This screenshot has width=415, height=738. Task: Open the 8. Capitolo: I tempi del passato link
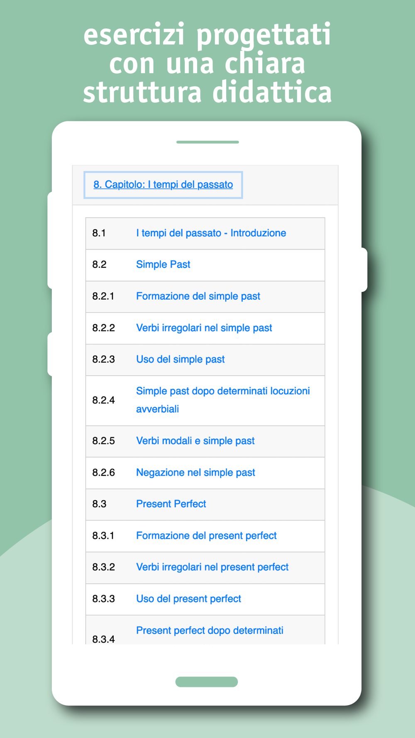(163, 185)
